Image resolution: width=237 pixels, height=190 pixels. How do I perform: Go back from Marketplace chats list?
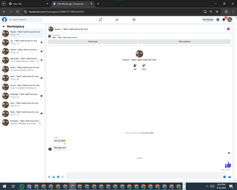tap(4, 27)
